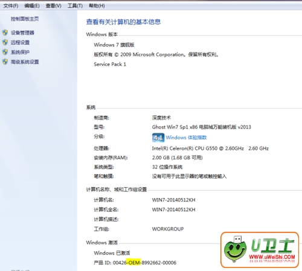Select RAM value 2.00 GB
Screen dimensions: 302x271
(x=177, y=158)
